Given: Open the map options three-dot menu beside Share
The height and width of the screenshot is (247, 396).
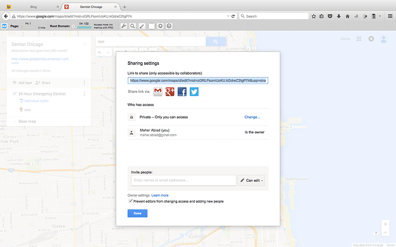Looking at the screenshot, I should 84,82.
